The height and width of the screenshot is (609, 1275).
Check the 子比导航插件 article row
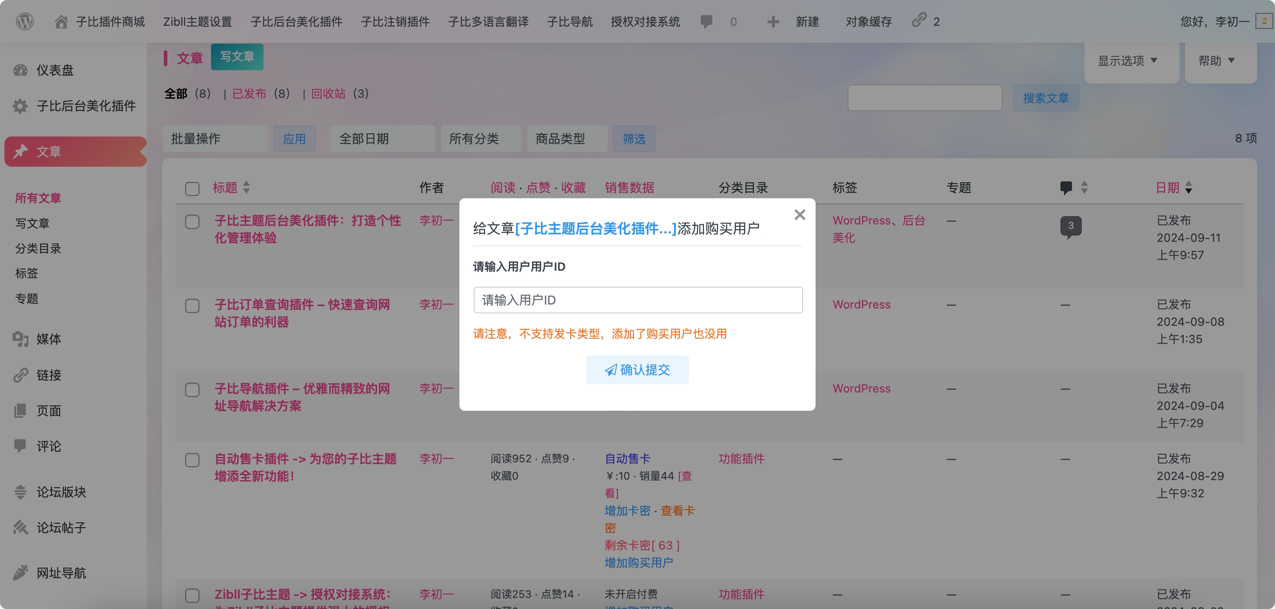click(192, 389)
